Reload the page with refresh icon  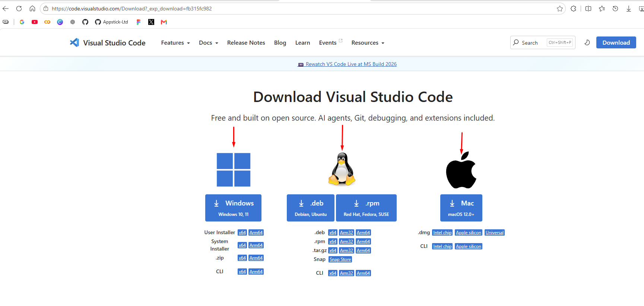(x=19, y=9)
